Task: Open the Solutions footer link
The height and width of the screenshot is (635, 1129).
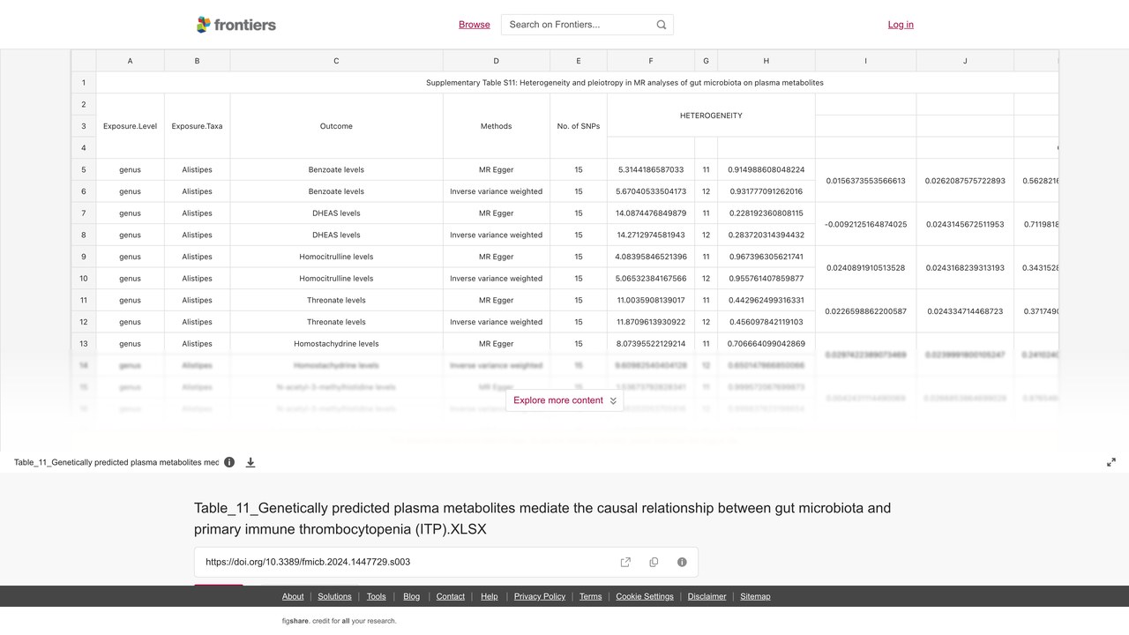Action: pyautogui.click(x=334, y=596)
